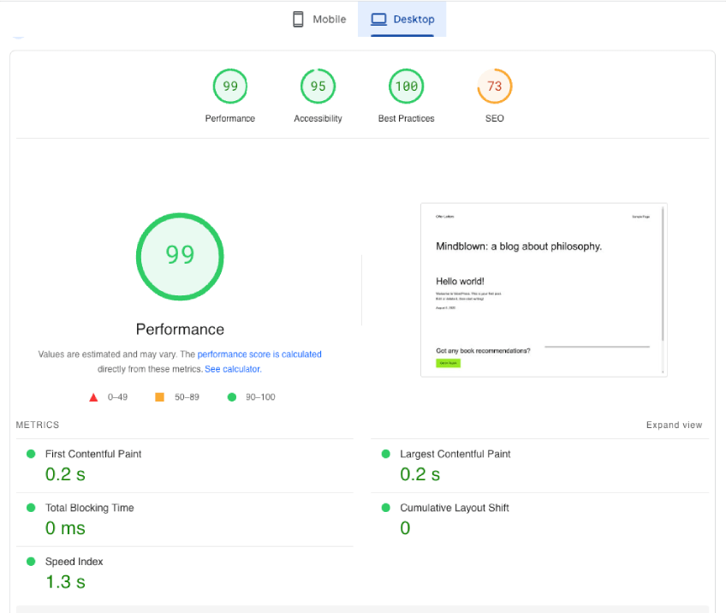Click the small Performance label under top gauge
This screenshot has height=613, width=726.
[x=230, y=118]
